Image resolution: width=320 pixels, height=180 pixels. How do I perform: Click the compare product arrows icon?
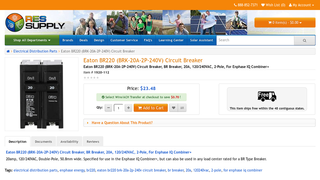tap(182, 108)
